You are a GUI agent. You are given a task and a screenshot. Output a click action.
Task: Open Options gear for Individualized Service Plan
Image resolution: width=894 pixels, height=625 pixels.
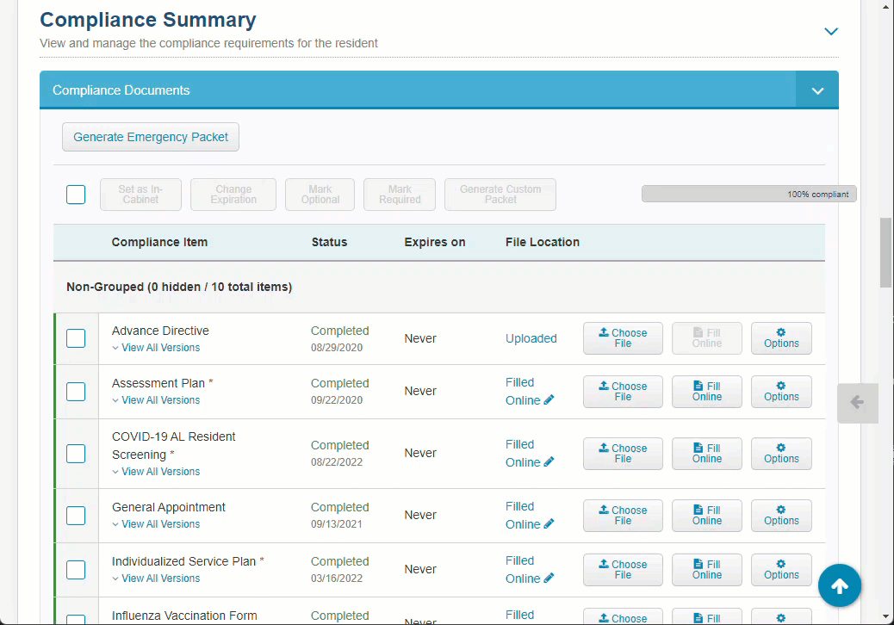click(x=781, y=570)
